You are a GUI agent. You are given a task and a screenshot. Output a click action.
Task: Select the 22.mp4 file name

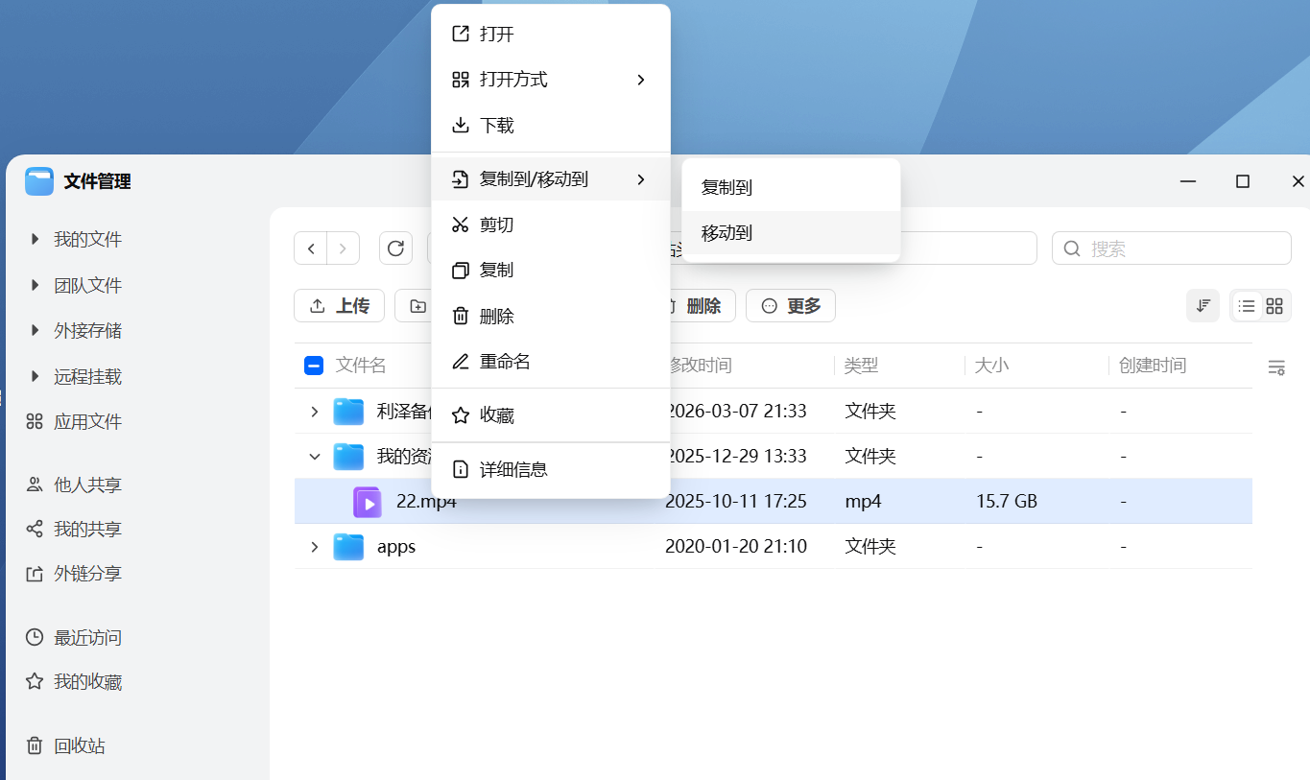click(426, 502)
